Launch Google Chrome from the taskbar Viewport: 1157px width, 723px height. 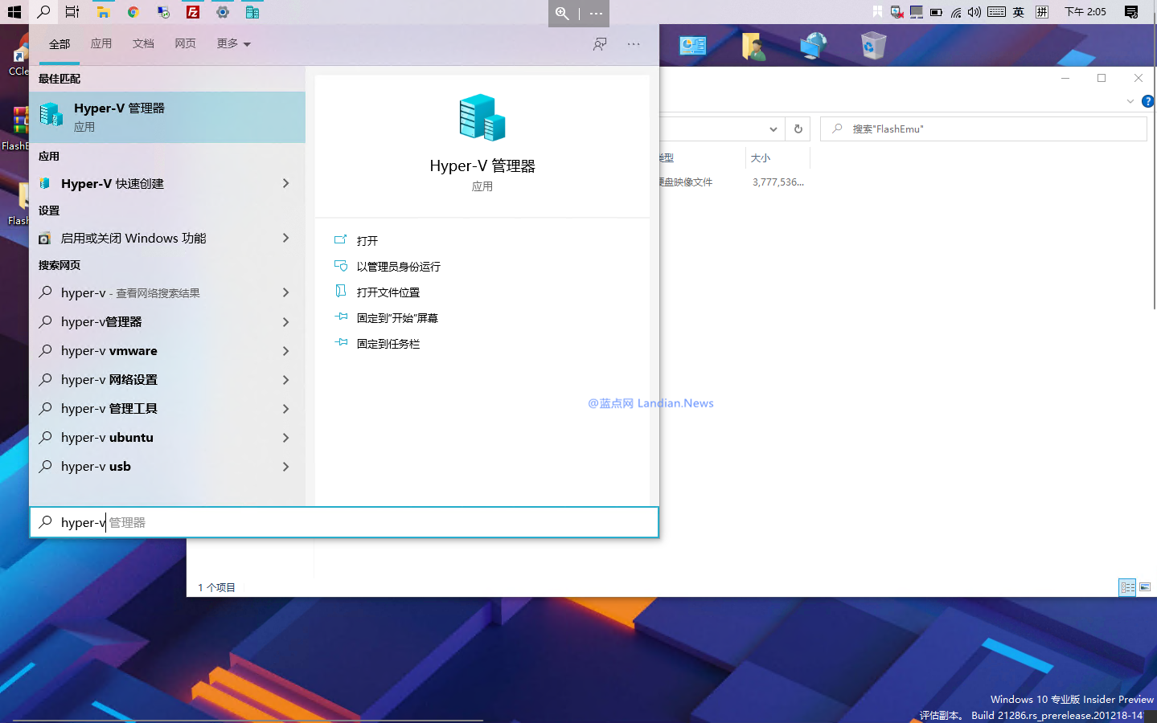(133, 12)
